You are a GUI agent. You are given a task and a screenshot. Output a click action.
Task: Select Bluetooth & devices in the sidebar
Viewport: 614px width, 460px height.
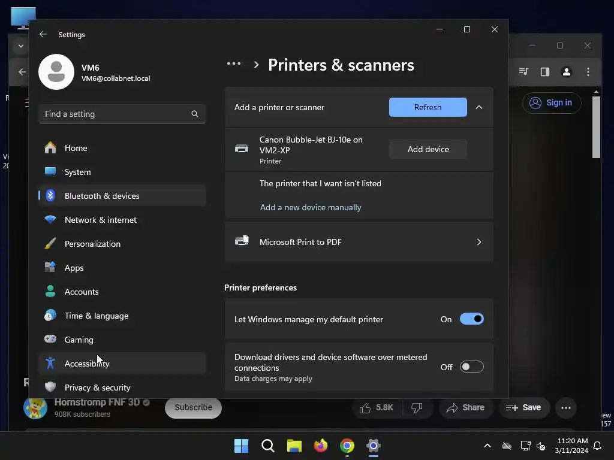coord(122,196)
